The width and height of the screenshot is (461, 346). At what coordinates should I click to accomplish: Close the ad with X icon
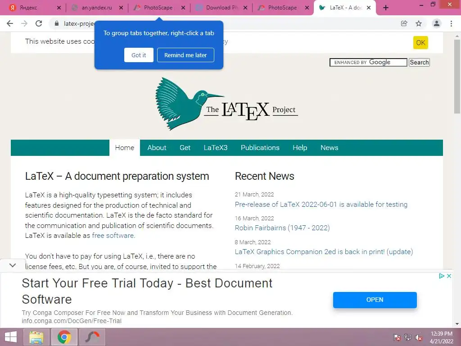449,276
